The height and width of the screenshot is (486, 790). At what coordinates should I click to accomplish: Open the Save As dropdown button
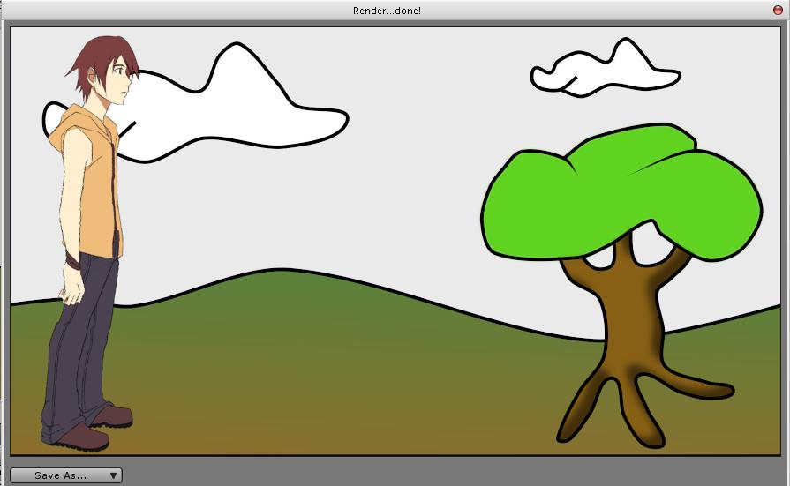coord(66,475)
